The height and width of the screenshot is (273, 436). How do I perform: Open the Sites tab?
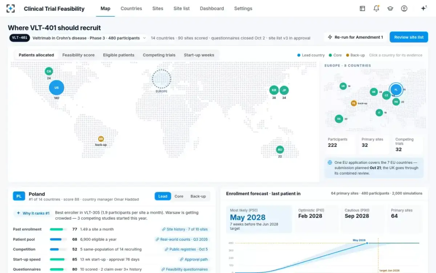158,8
